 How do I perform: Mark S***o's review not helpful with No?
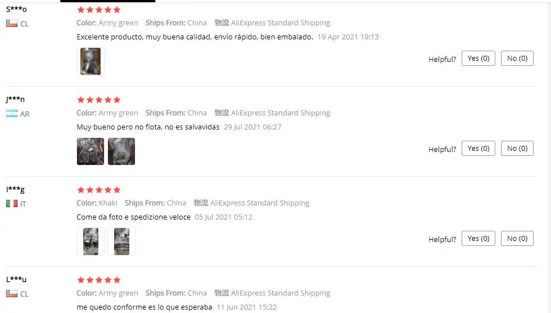click(x=517, y=59)
